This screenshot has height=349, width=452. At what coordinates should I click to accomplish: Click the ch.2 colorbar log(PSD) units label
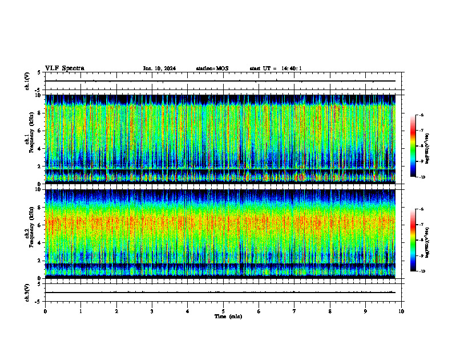pyautogui.click(x=427, y=242)
